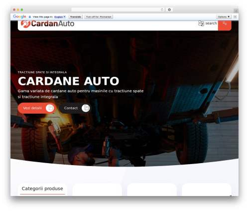Click the padlock icon in translate bar
This screenshot has width=249, height=211.
pos(30,17)
